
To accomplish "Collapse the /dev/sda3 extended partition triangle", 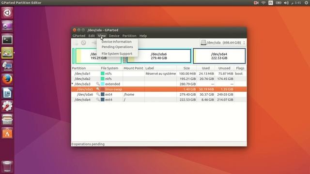I will pyautogui.click(x=72, y=84).
